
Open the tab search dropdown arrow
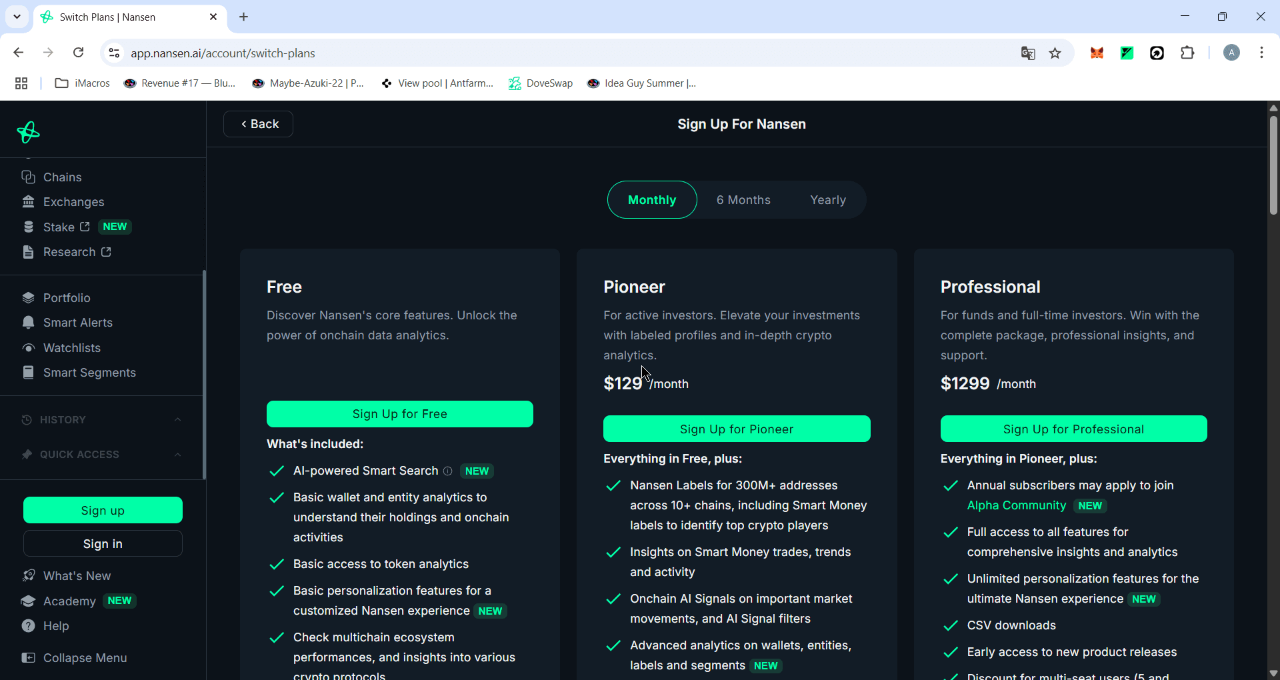tap(17, 17)
